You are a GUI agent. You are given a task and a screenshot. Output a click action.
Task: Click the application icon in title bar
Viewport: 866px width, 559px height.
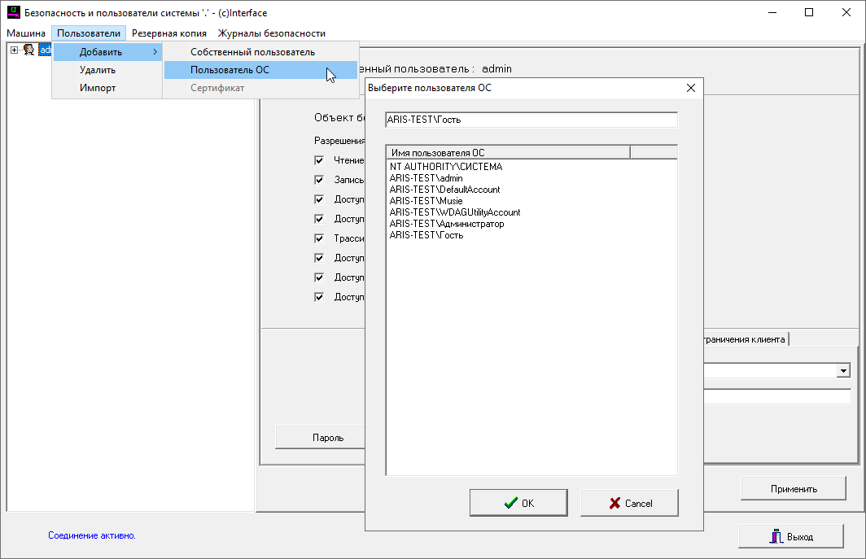(13, 13)
